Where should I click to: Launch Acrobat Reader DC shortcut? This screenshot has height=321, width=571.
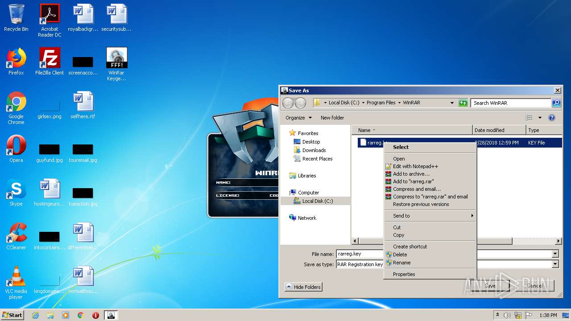[x=50, y=21]
